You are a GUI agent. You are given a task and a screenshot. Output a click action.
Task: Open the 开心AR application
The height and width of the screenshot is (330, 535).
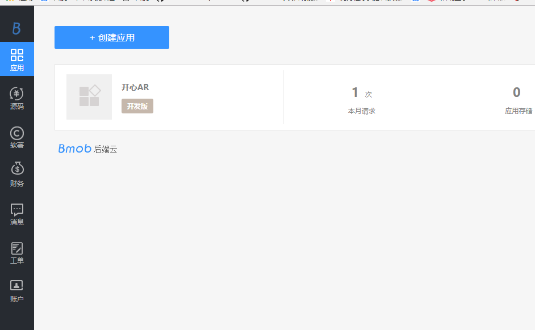135,87
